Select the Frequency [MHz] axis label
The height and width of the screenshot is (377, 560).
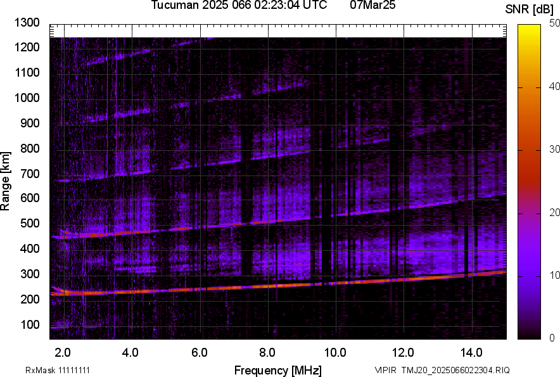[277, 370]
